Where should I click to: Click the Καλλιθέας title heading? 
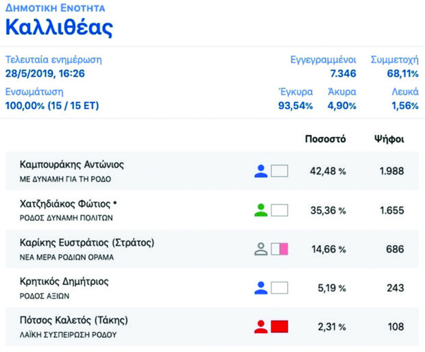point(59,27)
